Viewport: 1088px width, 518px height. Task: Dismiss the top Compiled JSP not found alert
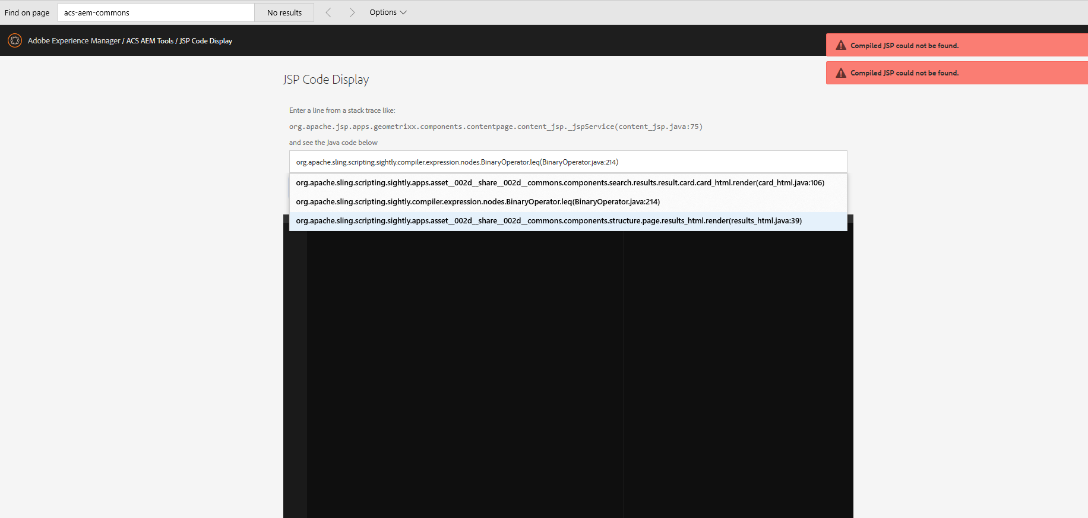[x=957, y=45]
